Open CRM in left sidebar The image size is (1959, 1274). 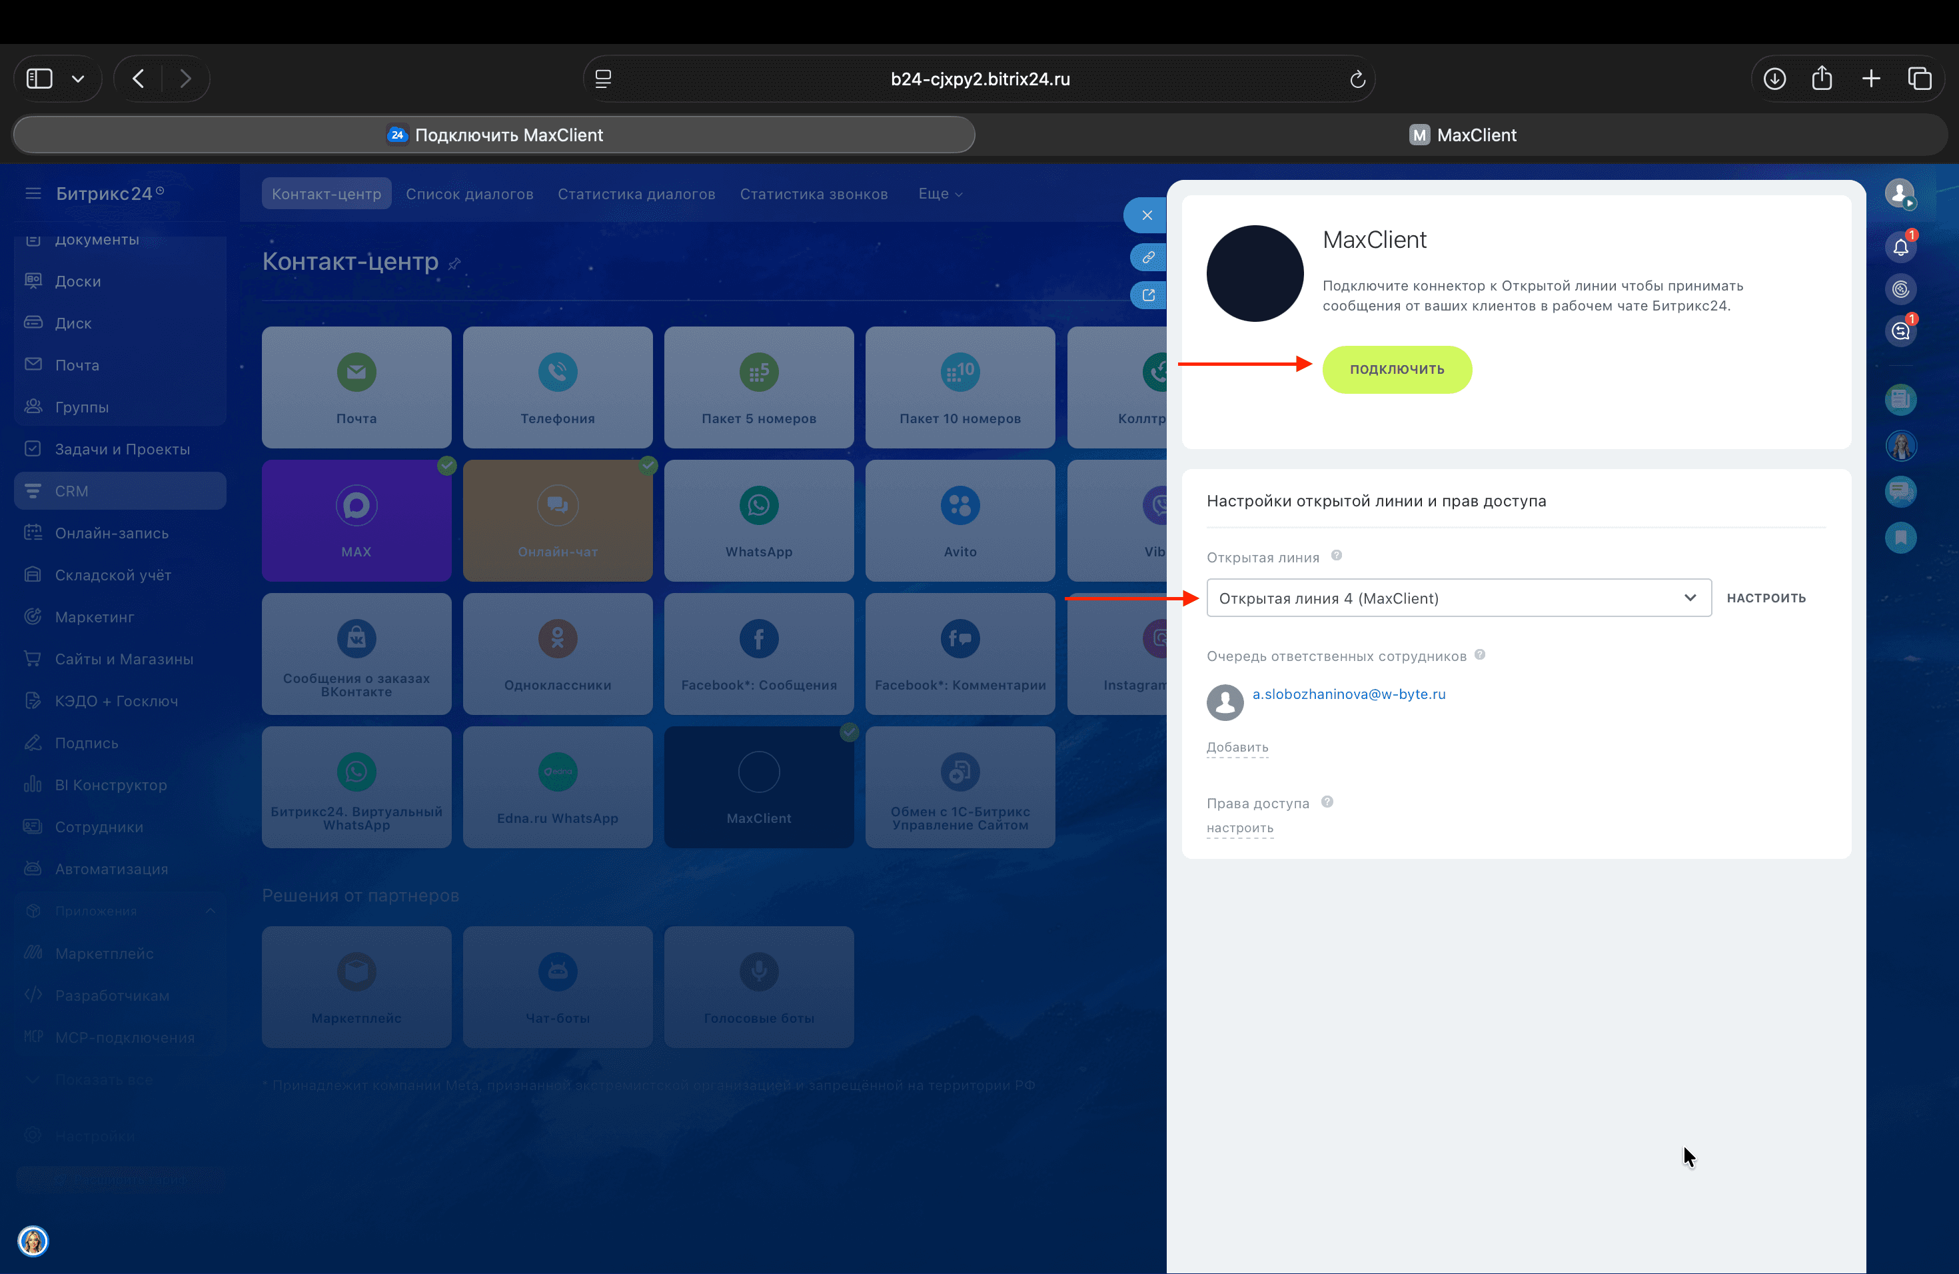tap(120, 491)
